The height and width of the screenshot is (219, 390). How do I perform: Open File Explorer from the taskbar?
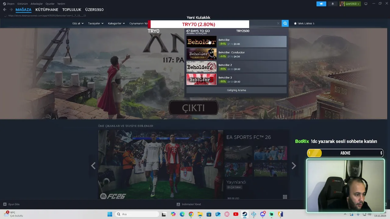tap(200, 214)
